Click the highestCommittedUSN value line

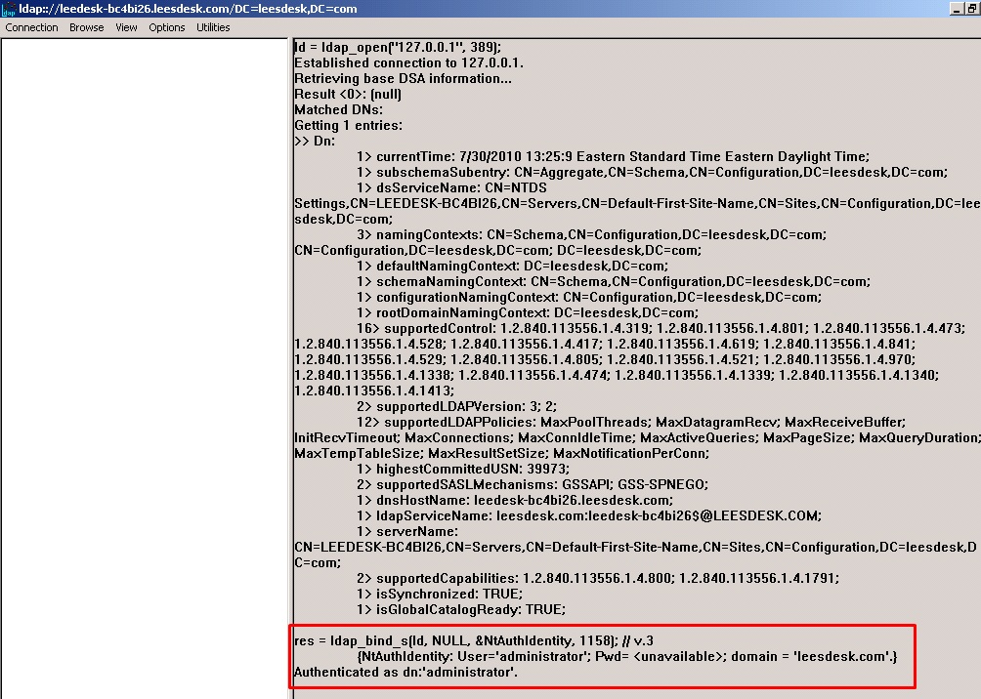click(x=463, y=469)
